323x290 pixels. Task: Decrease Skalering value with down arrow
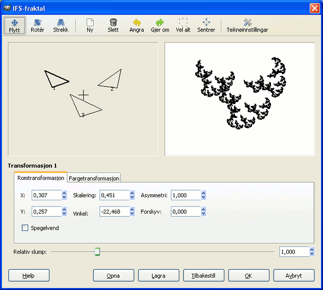[x=132, y=198]
